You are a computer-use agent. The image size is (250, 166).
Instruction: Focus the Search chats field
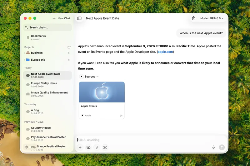[x=47, y=27]
